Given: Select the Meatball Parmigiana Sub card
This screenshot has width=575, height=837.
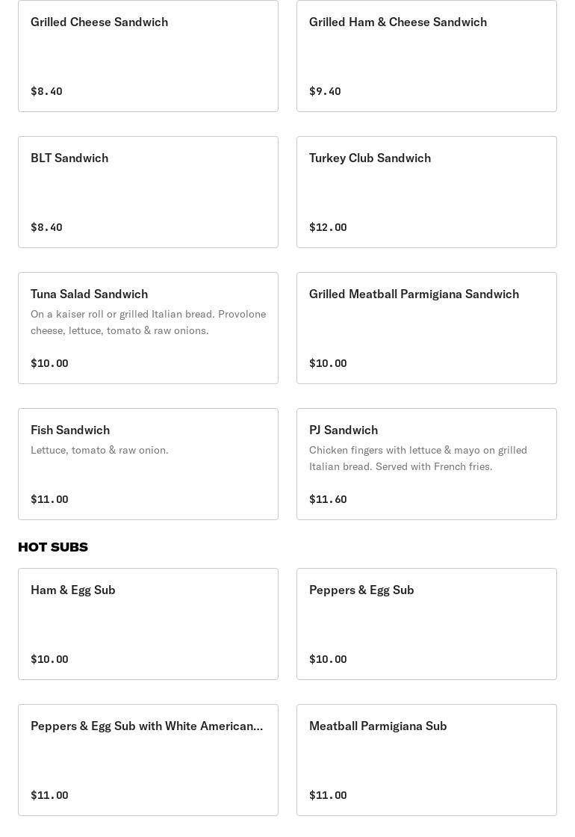Looking at the screenshot, I should (x=426, y=760).
